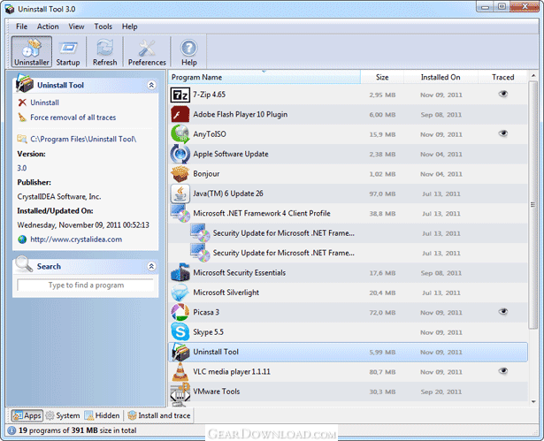
Task: Open Preferences from the toolbar
Action: click(146, 51)
